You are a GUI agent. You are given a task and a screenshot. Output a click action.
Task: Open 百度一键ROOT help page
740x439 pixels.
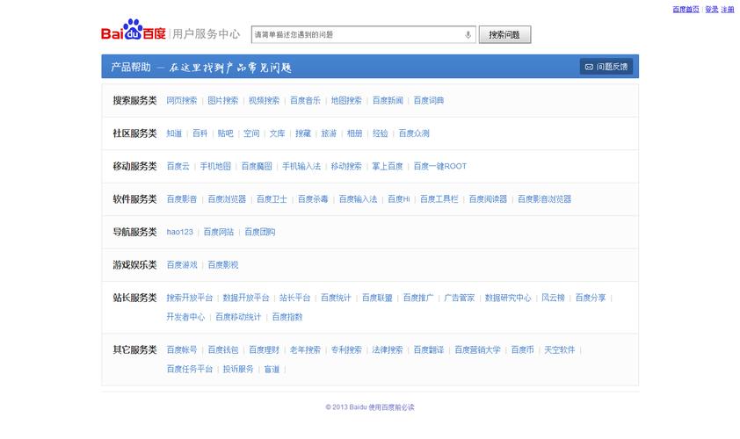click(439, 166)
